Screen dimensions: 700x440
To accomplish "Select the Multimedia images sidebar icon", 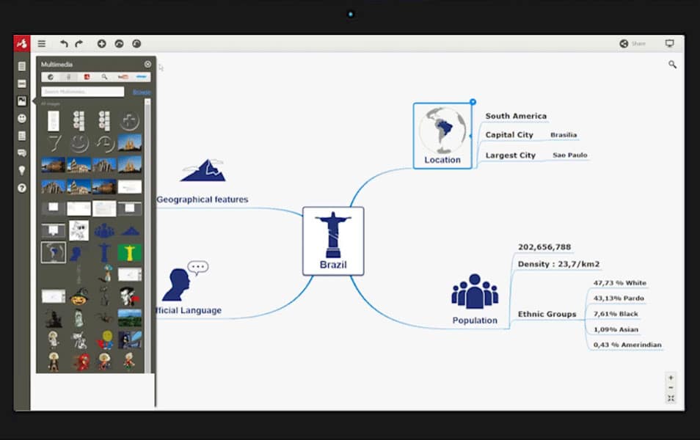I will 22,100.
